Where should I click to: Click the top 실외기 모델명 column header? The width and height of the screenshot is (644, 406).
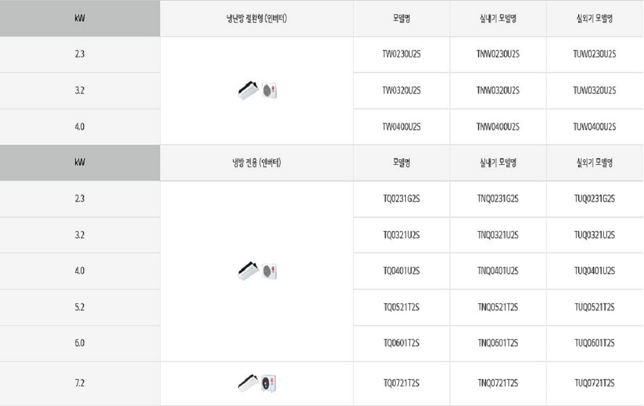click(x=595, y=18)
